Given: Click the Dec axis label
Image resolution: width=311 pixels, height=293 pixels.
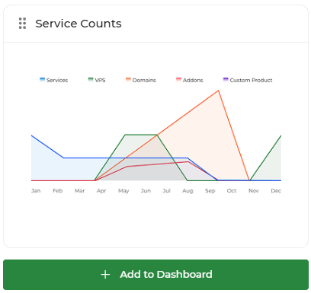Looking at the screenshot, I should click(276, 191).
